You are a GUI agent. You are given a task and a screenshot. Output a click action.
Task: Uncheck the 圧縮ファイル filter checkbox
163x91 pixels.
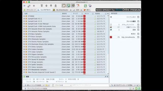138,27
